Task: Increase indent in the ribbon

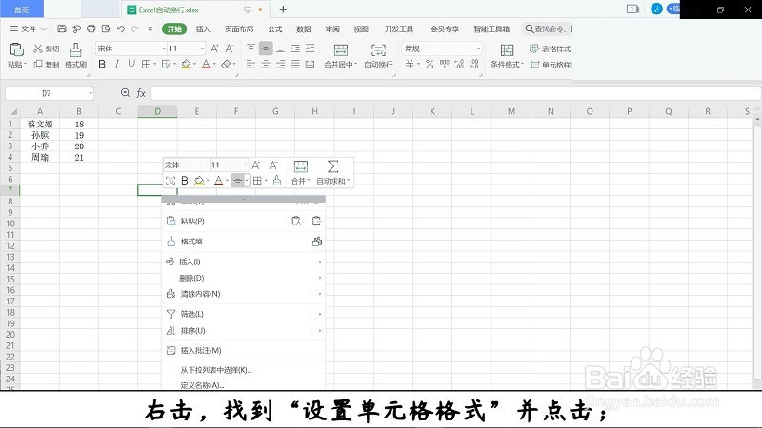Action: 311,49
